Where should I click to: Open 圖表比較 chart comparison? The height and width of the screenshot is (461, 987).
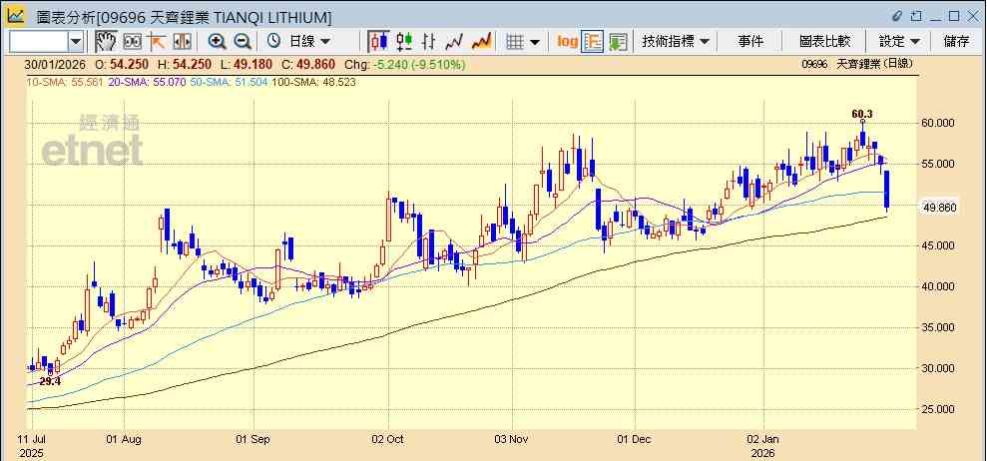pos(824,42)
